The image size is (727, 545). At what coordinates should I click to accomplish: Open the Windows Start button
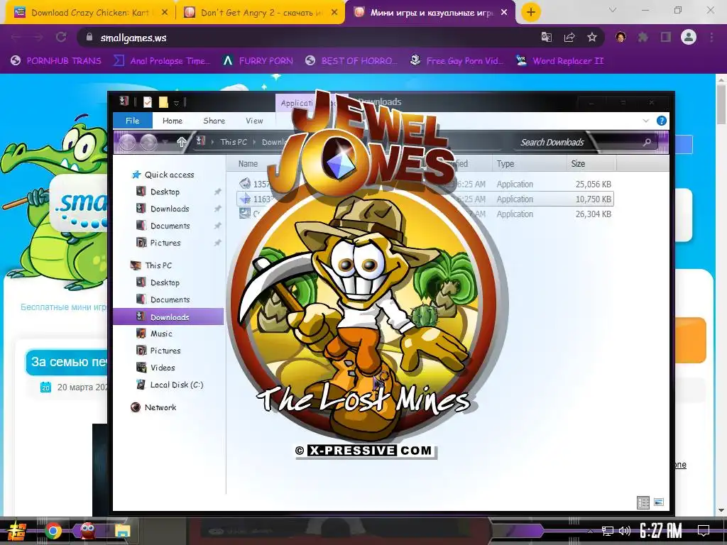click(17, 531)
